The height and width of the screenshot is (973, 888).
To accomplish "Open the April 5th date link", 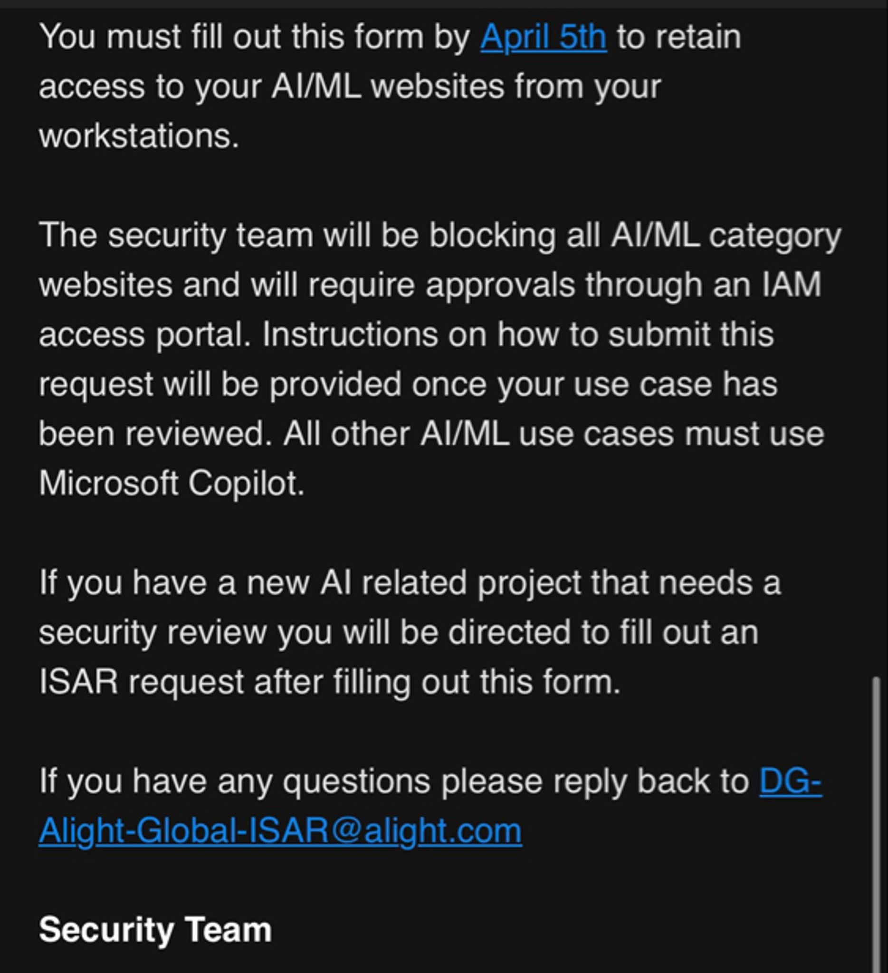I will click(544, 38).
